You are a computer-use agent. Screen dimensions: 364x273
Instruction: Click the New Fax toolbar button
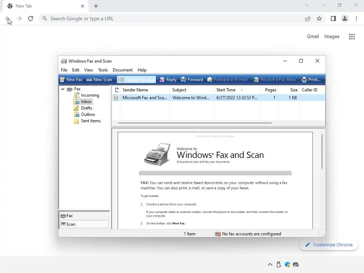[71, 80]
